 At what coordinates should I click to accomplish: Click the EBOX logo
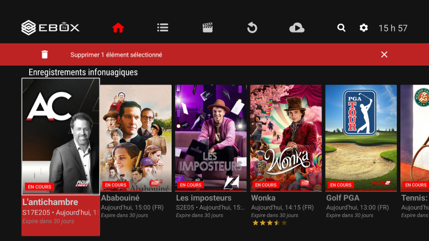coord(50,27)
